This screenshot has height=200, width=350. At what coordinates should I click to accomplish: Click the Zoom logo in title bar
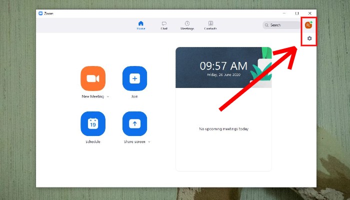(40, 13)
